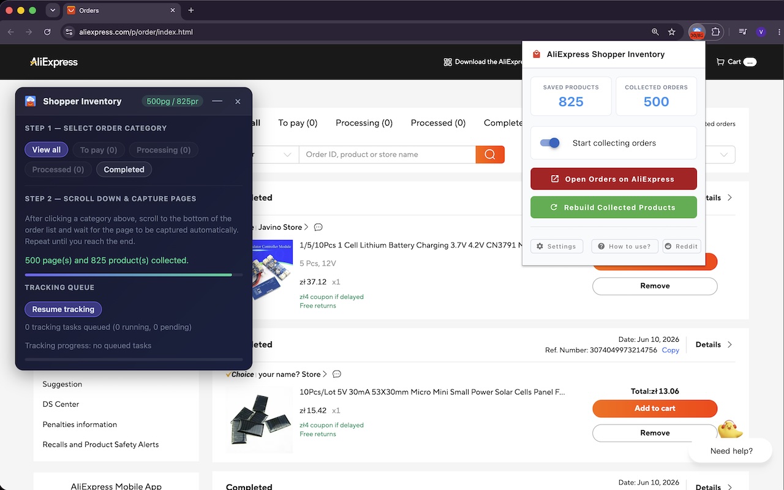Viewport: 784px width, 490px height.
Task: Select the View all category chip
Action: (47, 150)
